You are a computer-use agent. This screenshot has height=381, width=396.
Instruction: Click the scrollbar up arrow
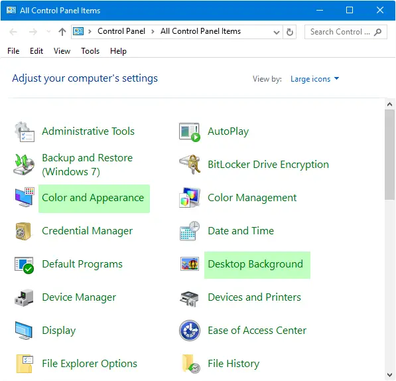coord(389,104)
